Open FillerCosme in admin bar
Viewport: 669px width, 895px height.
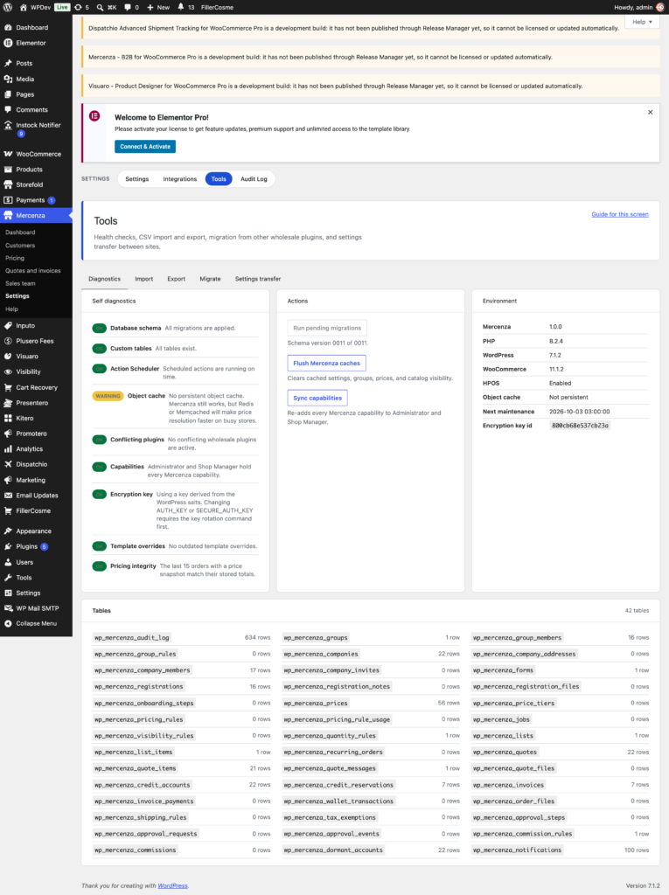pos(217,7)
